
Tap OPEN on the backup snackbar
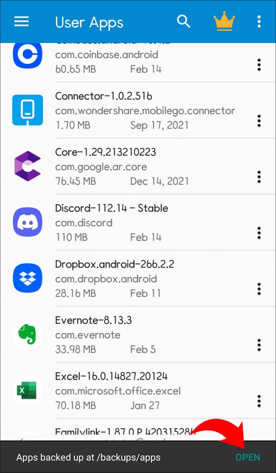pyautogui.click(x=248, y=457)
